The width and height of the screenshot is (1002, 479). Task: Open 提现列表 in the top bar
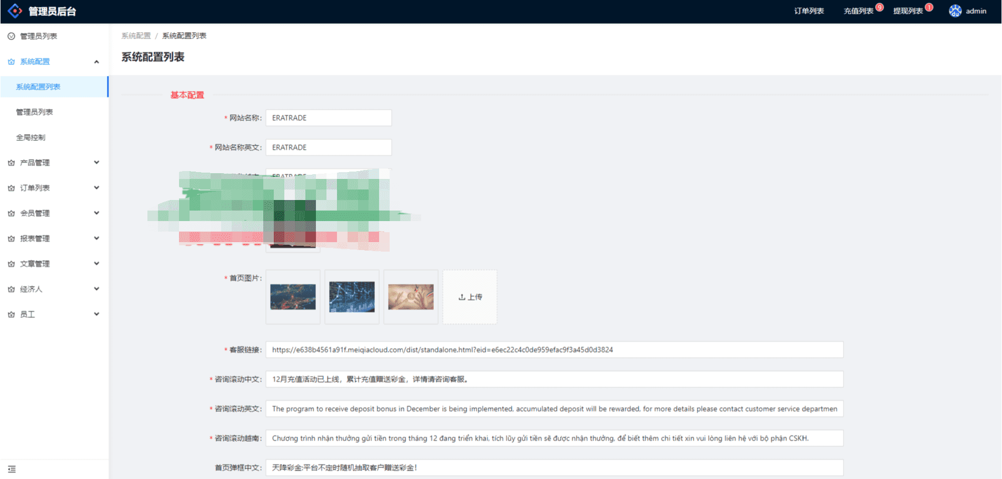pos(908,11)
